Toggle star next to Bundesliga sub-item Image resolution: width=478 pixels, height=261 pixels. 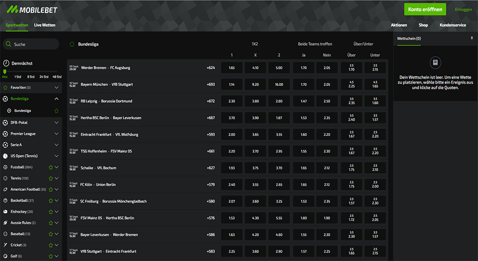[56, 111]
